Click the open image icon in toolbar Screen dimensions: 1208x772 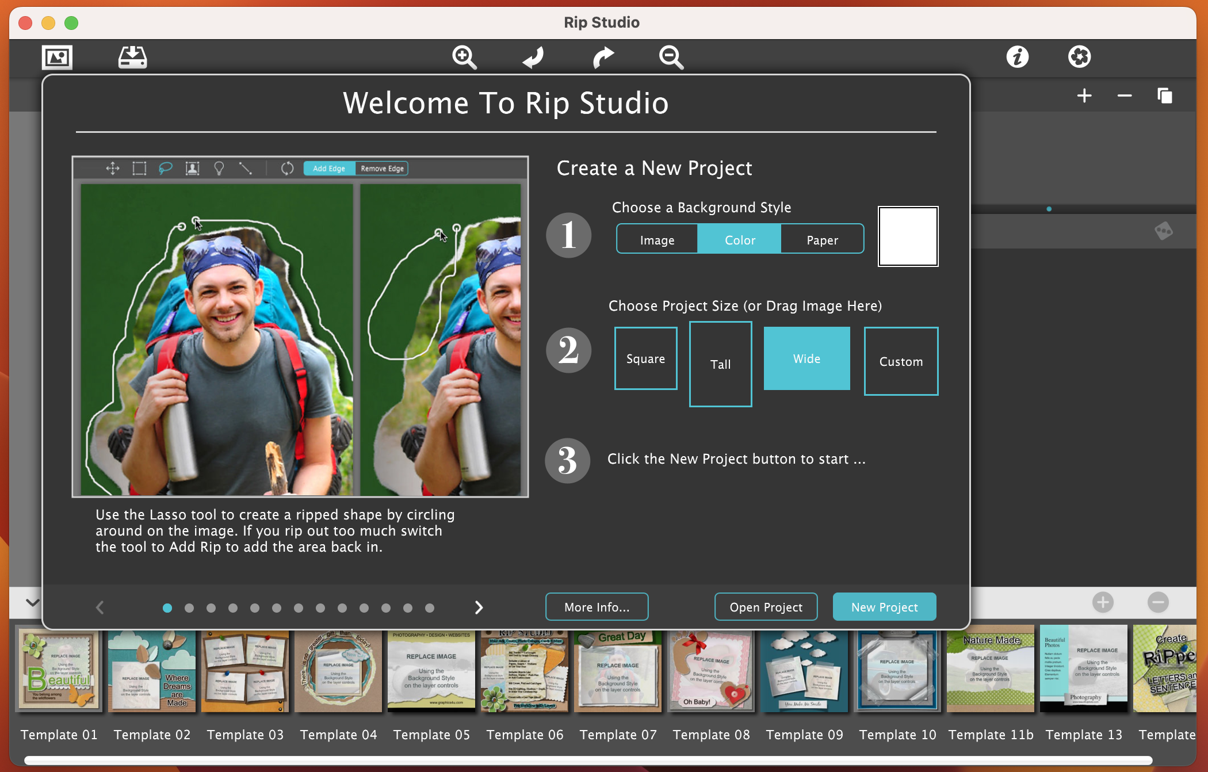(x=57, y=57)
